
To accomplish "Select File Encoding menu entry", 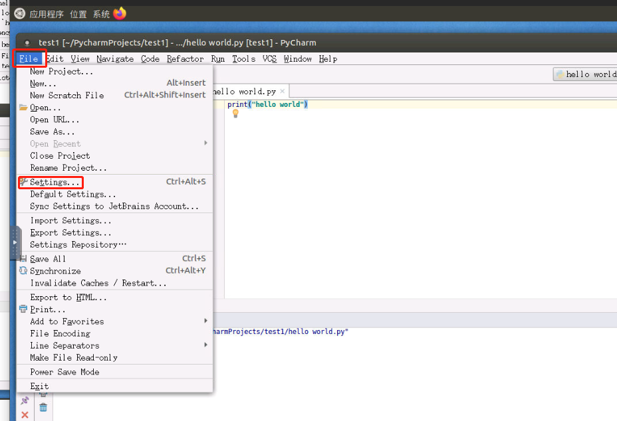I will pyautogui.click(x=115, y=333).
